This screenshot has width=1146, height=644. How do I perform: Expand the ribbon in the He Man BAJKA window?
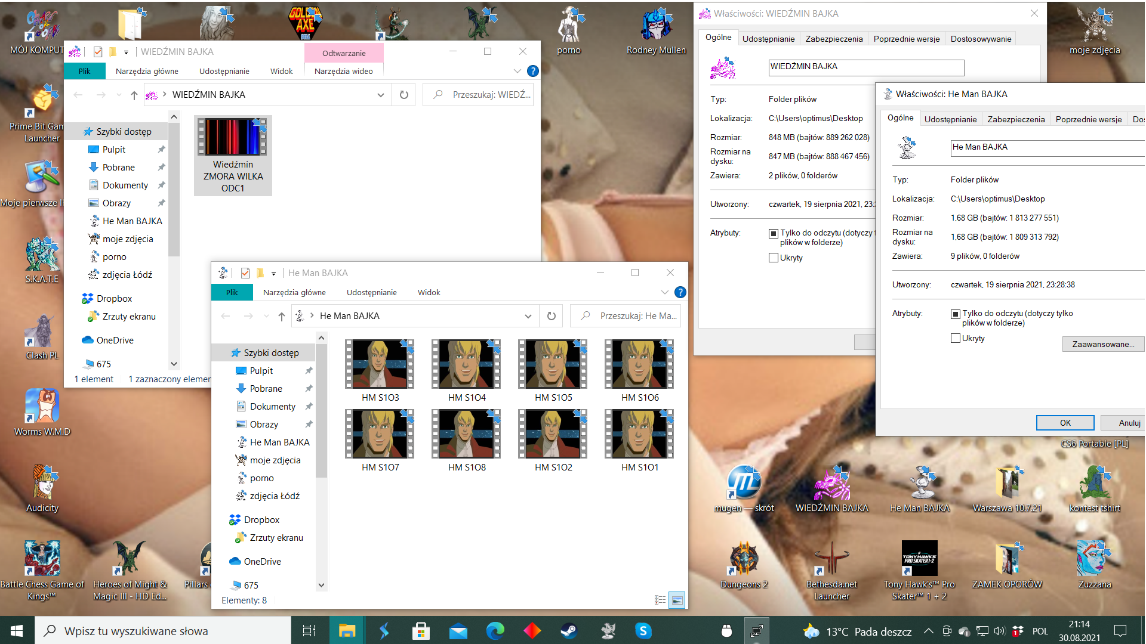coord(664,292)
